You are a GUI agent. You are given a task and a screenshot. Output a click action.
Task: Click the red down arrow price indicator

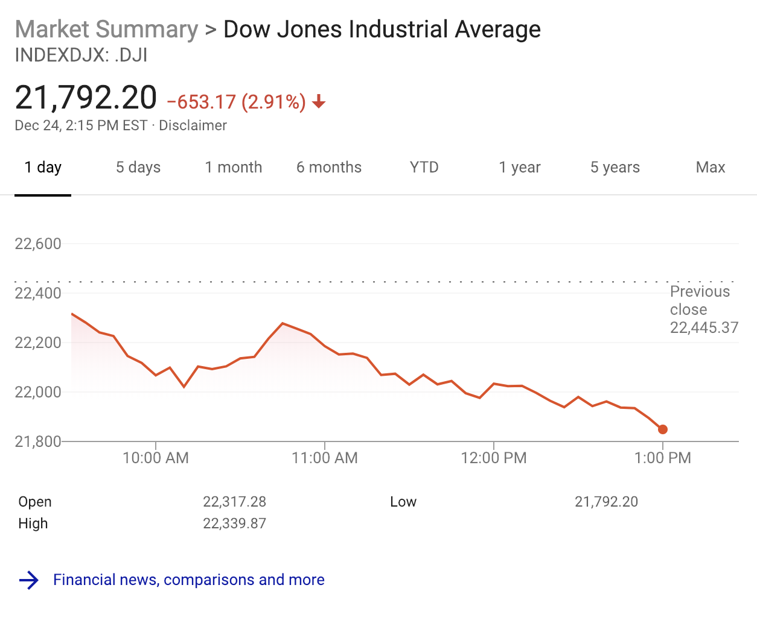pos(319,102)
